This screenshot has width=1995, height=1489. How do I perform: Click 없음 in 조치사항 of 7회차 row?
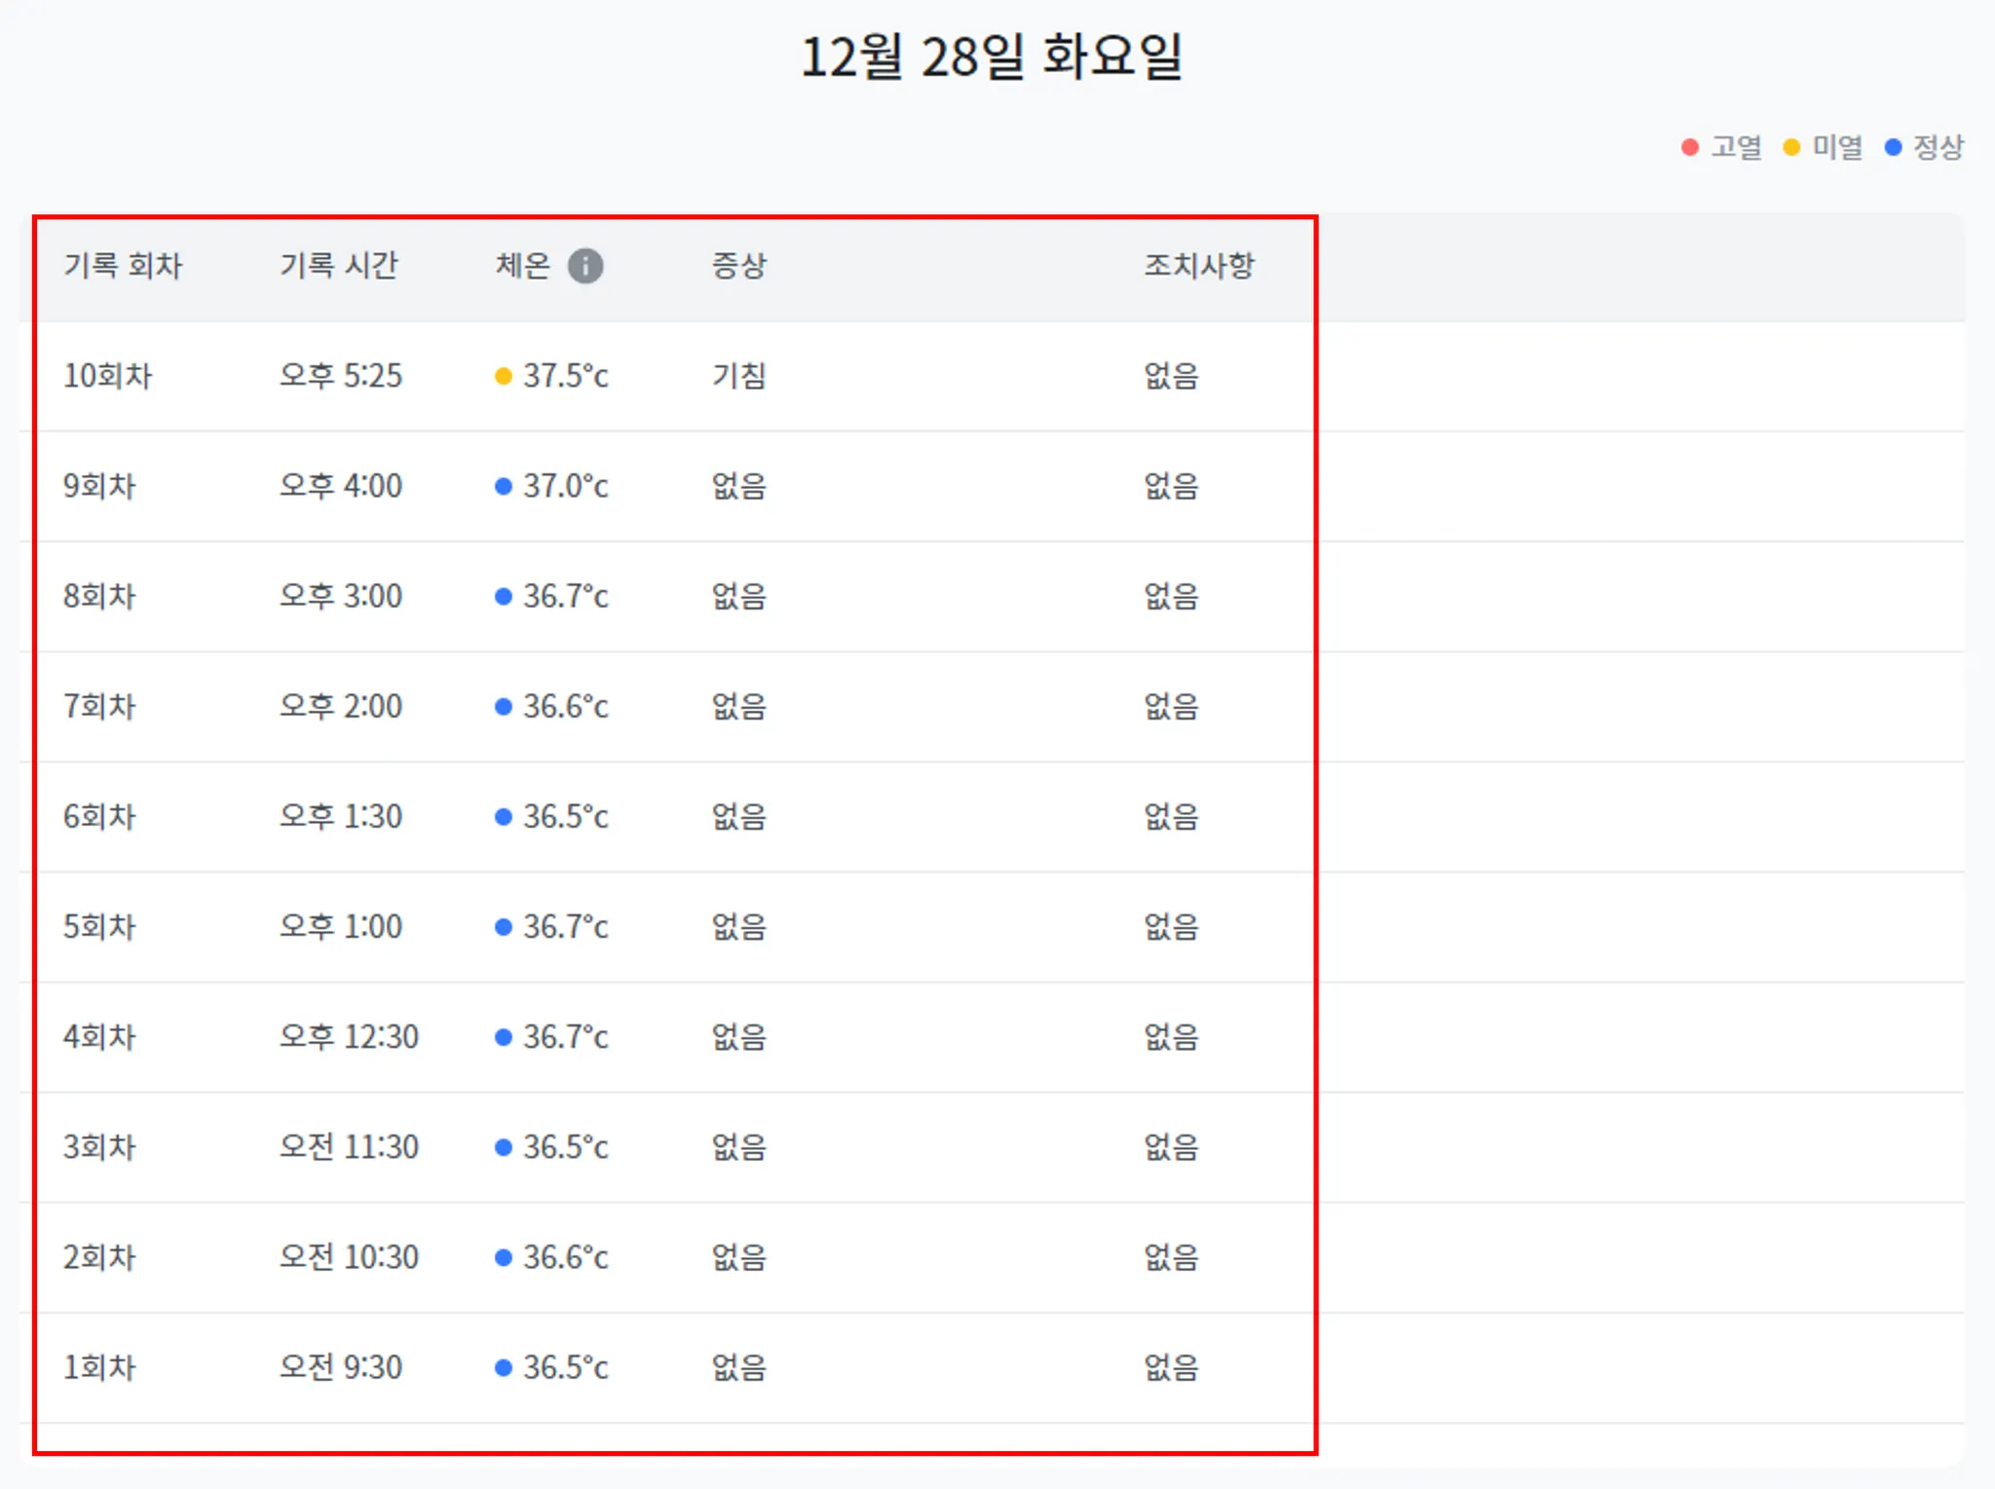[1171, 706]
